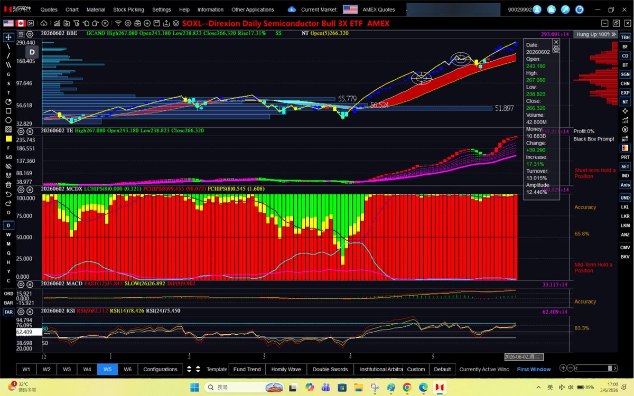
Task: Switch to the W3 workspace tab
Action: coord(67,369)
